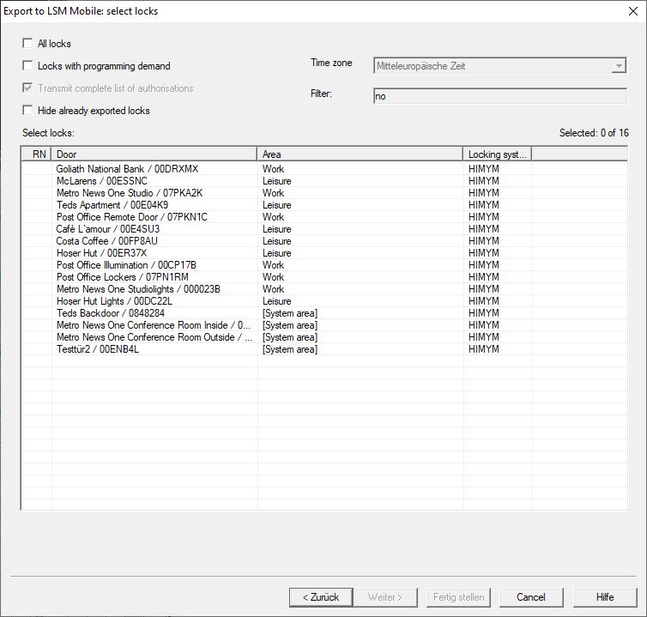This screenshot has width=647, height=617.
Task: Click the RN column header
Action: [x=39, y=154]
